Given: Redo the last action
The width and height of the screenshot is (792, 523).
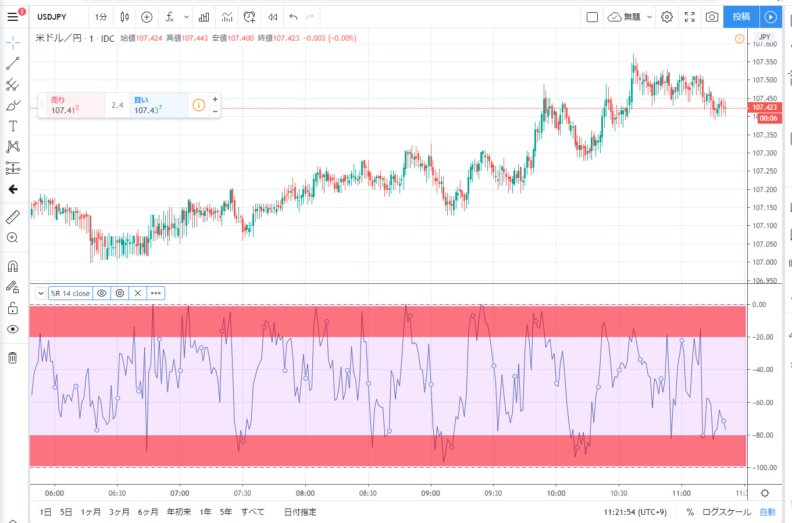Looking at the screenshot, I should coord(310,17).
